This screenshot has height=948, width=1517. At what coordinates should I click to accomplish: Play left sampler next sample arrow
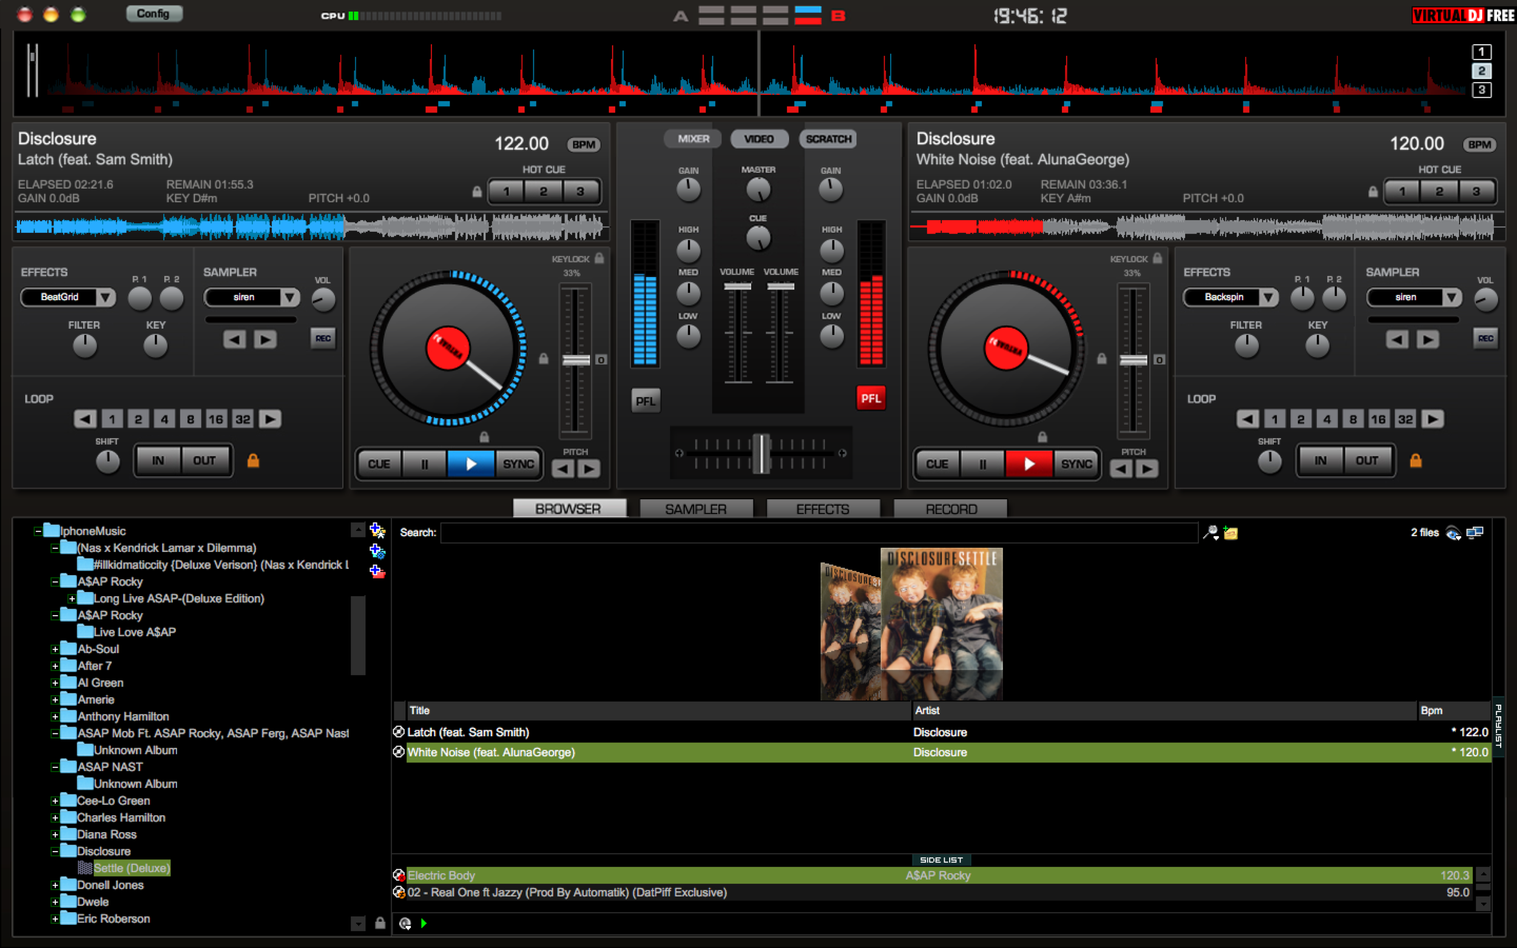(265, 340)
